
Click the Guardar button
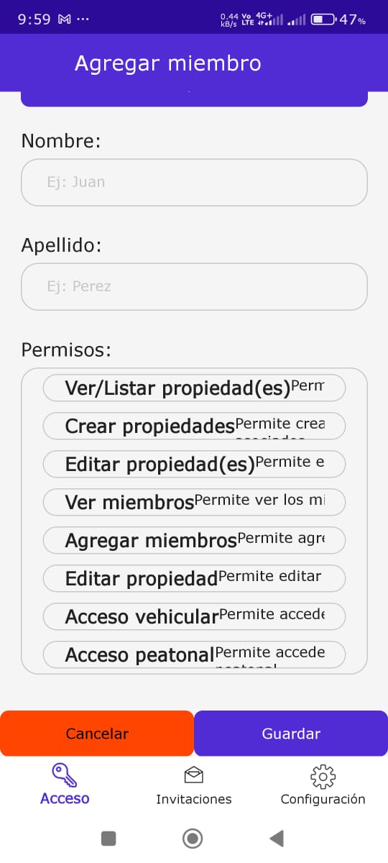[291, 734]
